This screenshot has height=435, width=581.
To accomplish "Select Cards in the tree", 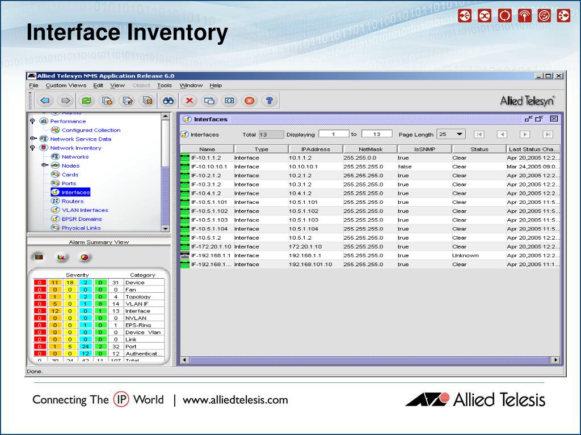I will tap(70, 174).
